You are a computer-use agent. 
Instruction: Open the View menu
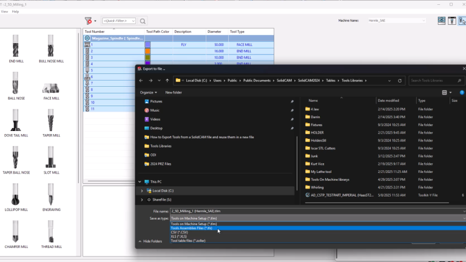point(4,12)
